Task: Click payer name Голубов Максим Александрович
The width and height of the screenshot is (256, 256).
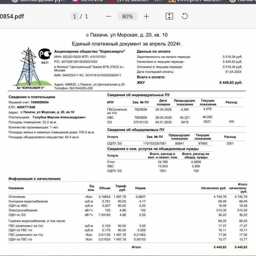Action: (59, 117)
